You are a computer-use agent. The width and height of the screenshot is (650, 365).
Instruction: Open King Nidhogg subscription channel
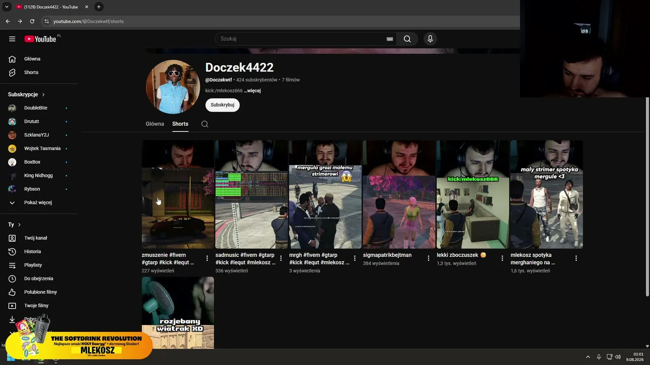click(39, 175)
